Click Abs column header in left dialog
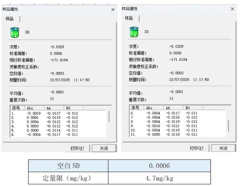 [34, 108]
